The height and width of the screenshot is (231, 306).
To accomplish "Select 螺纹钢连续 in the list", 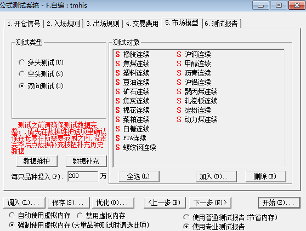I will coord(139,147).
